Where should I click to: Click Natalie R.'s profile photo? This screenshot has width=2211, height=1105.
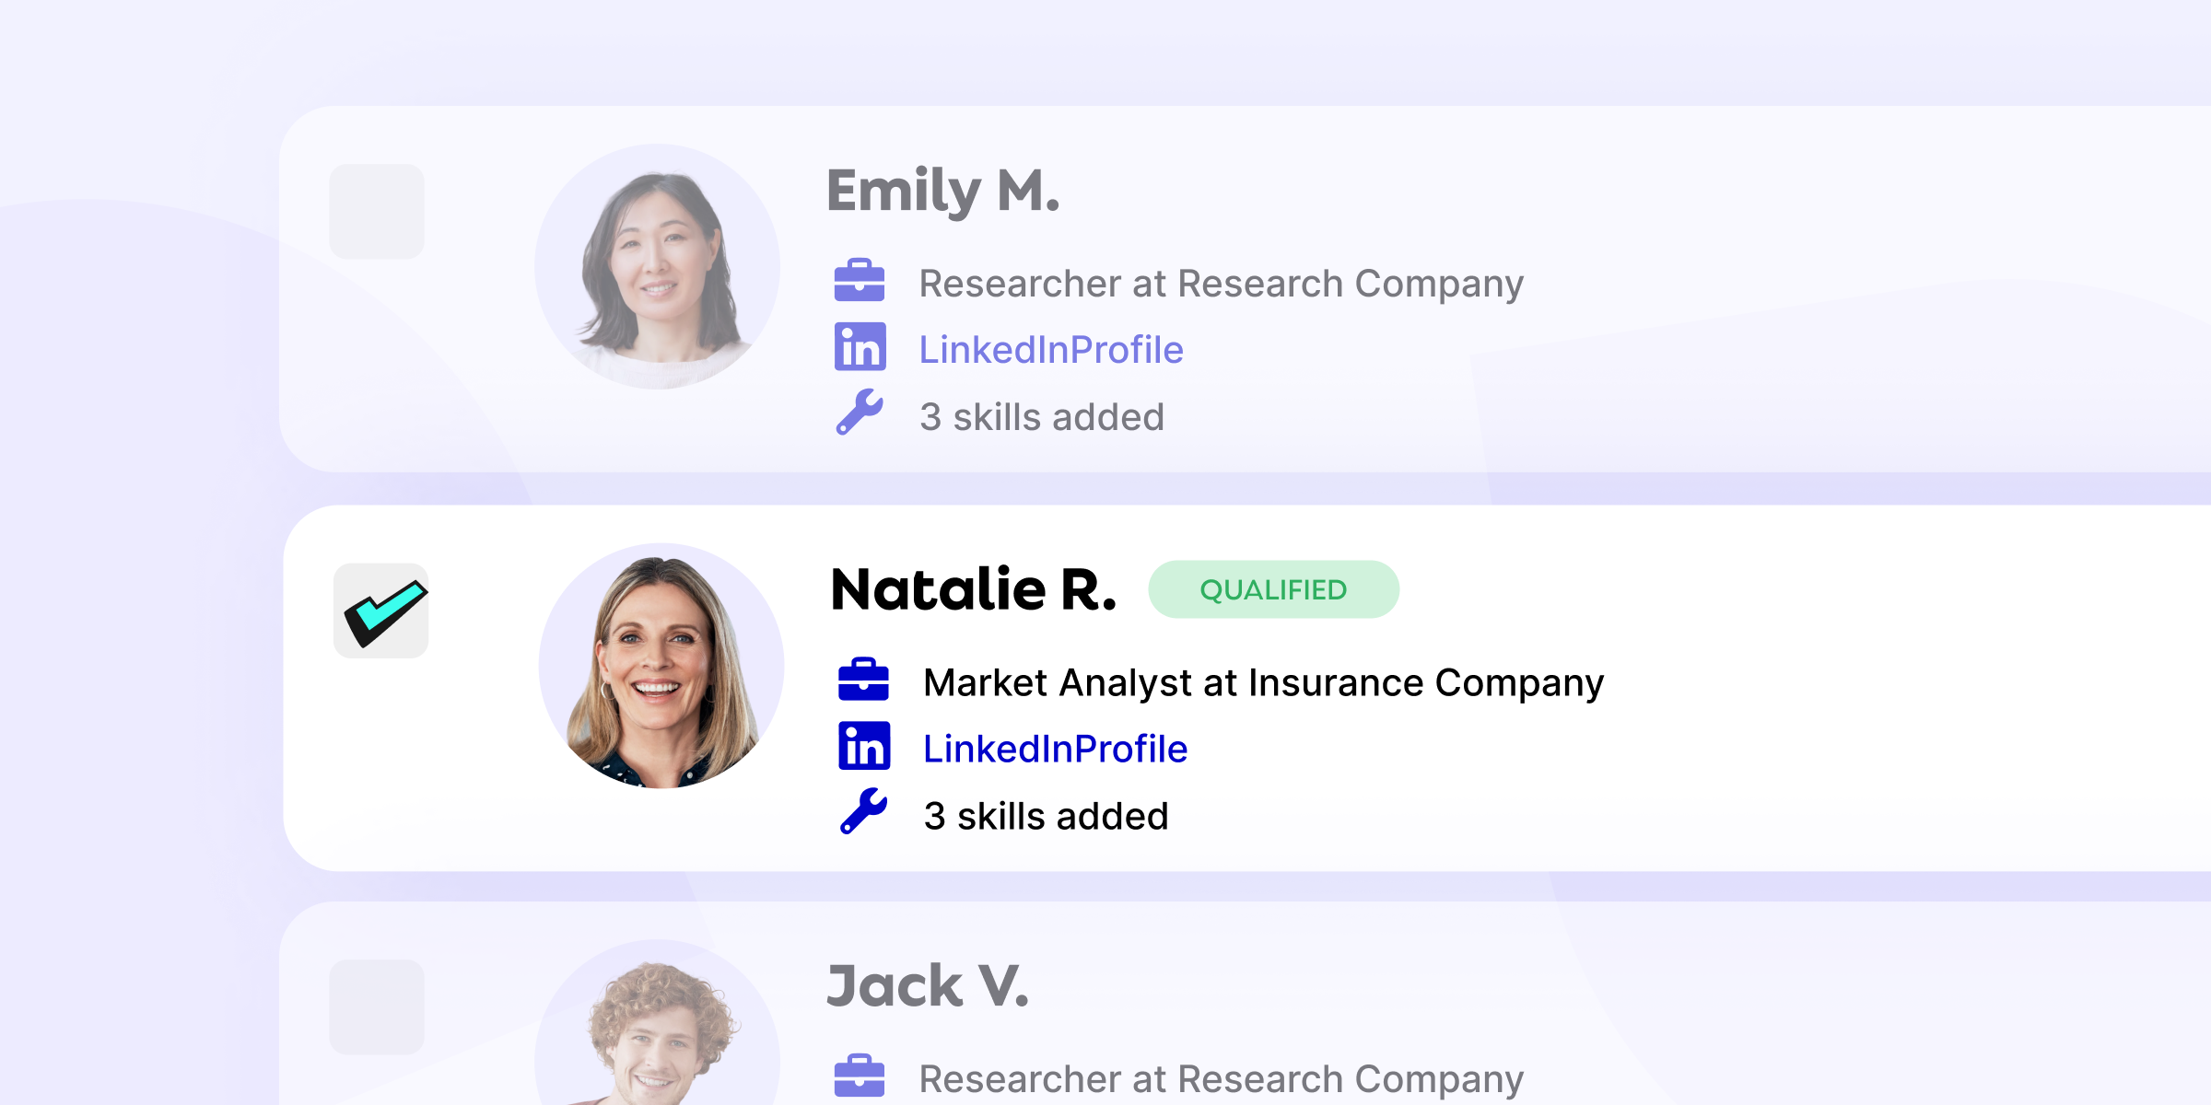pyautogui.click(x=661, y=666)
